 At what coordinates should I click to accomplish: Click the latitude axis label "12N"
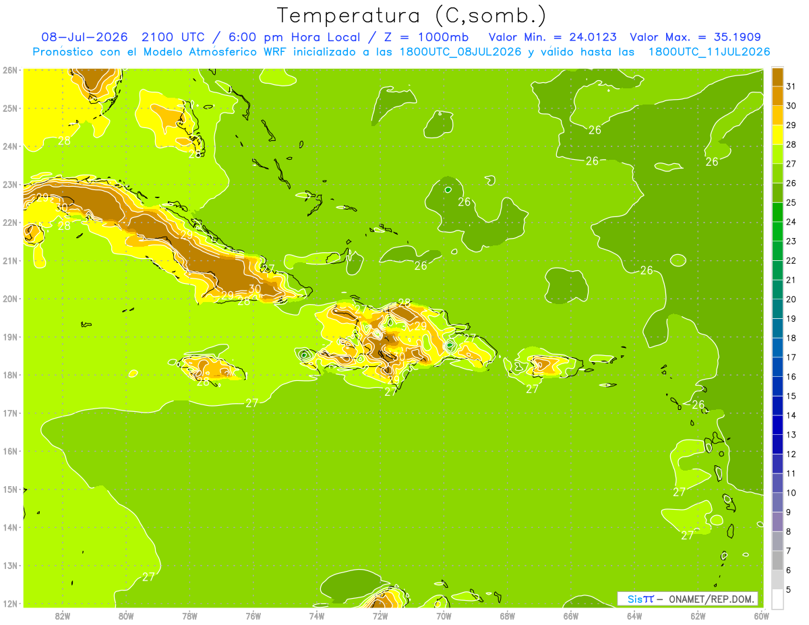coord(10,603)
